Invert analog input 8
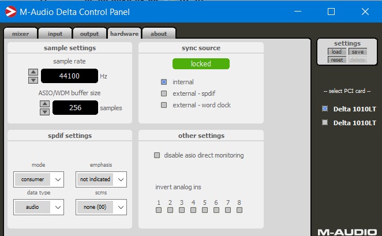The width and height of the screenshot is (382, 236). [239, 210]
